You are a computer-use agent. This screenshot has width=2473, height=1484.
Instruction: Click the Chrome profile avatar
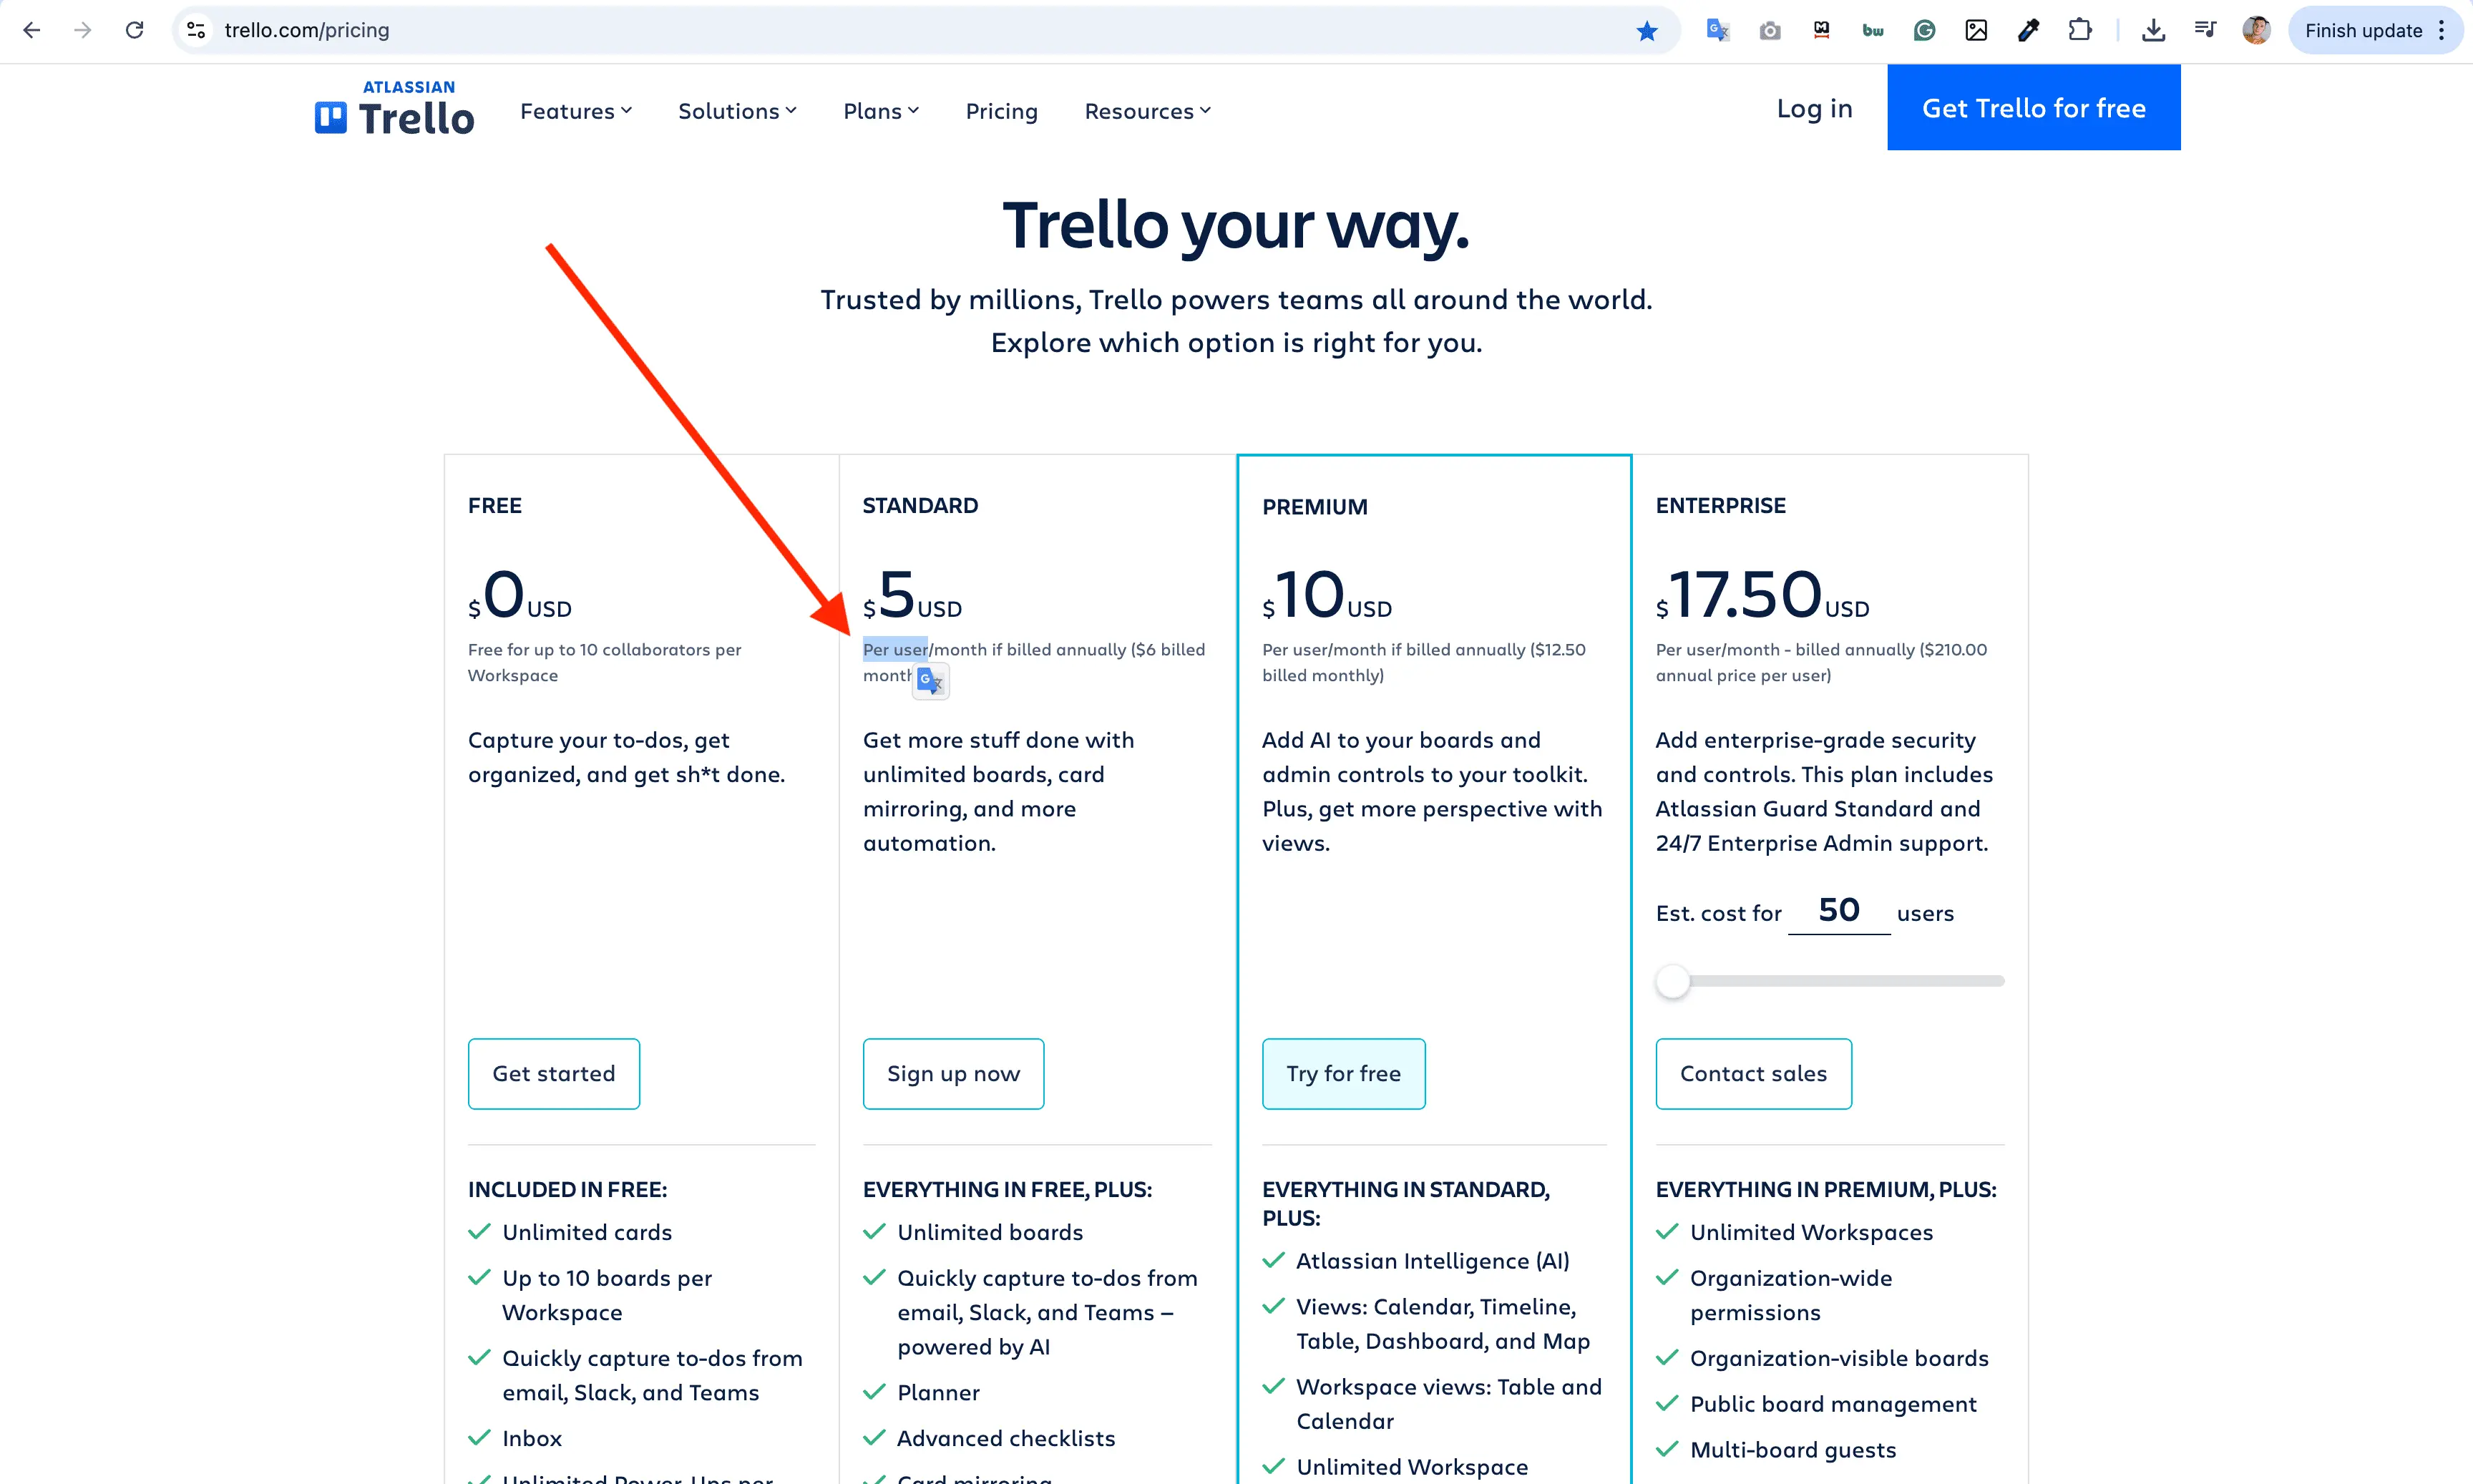click(2256, 30)
